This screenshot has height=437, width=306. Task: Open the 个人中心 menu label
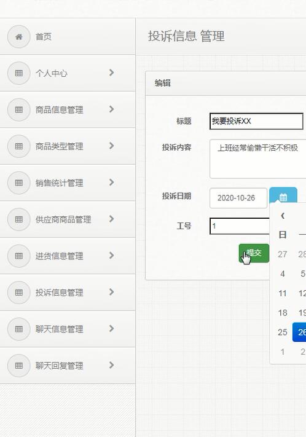[51, 73]
